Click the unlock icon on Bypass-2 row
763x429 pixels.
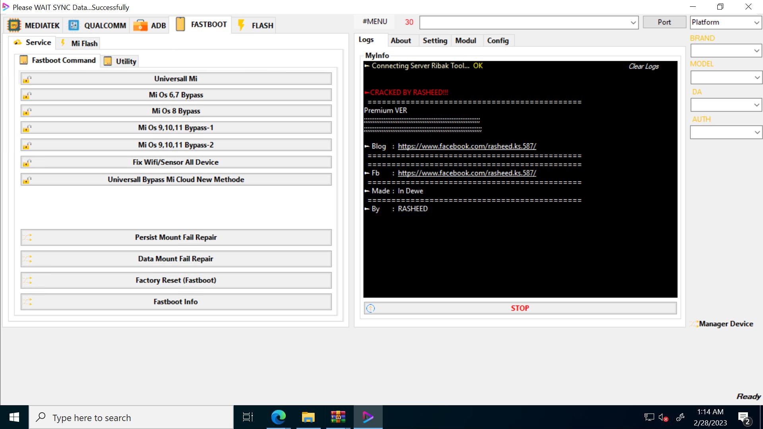(x=27, y=145)
